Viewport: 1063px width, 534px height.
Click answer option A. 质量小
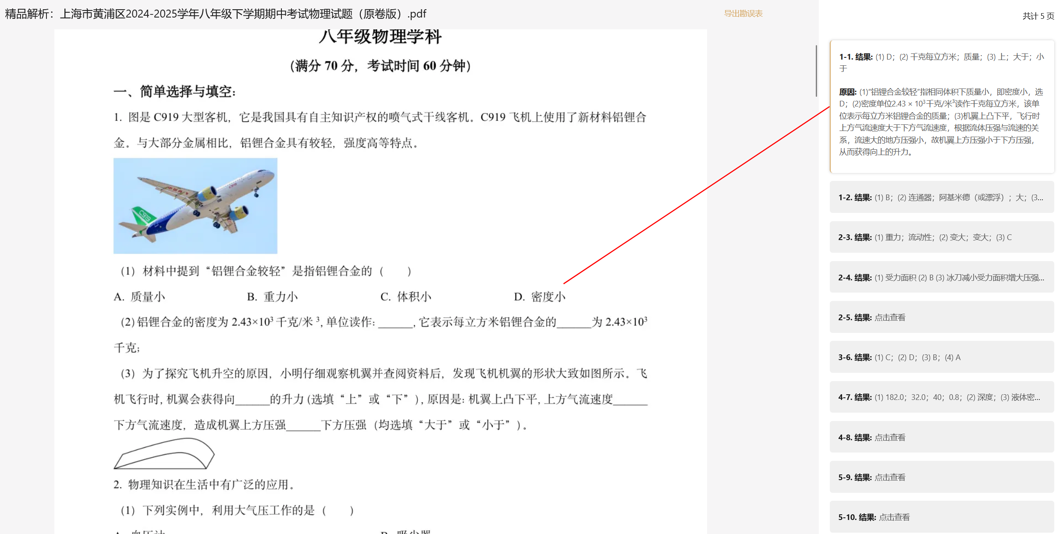pyautogui.click(x=139, y=297)
